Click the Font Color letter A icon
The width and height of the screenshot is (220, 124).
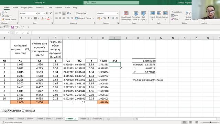coord(48,18)
